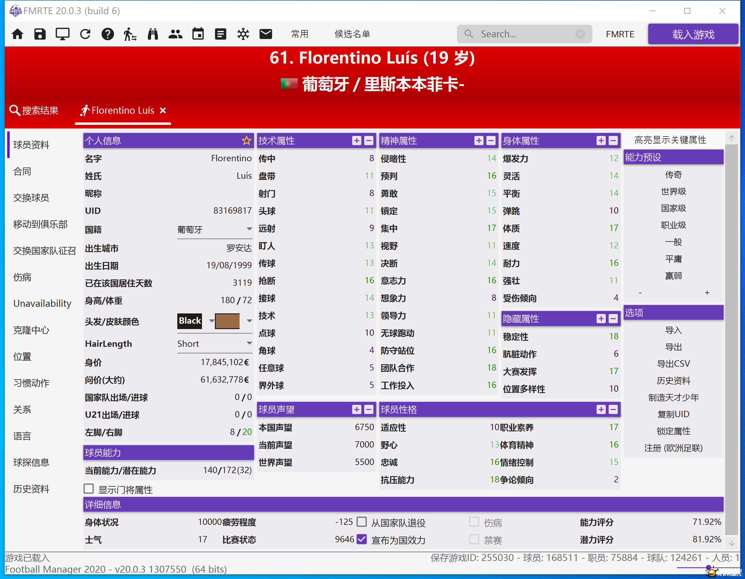Screen dimensions: 745x579
Task: Click the plus icon in 球员声望 header
Action: [357, 409]
